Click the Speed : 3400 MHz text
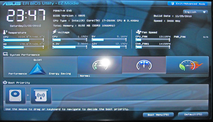This screenshot has height=122, width=213. coord(167,21)
